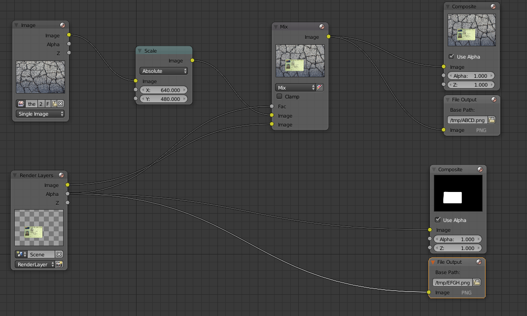Open file browser icon beside /tmp/EFGH.png
Viewport: 527px width, 316px height.
click(477, 283)
